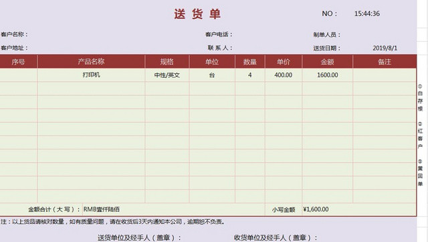Select the 金额 column header

pos(327,61)
